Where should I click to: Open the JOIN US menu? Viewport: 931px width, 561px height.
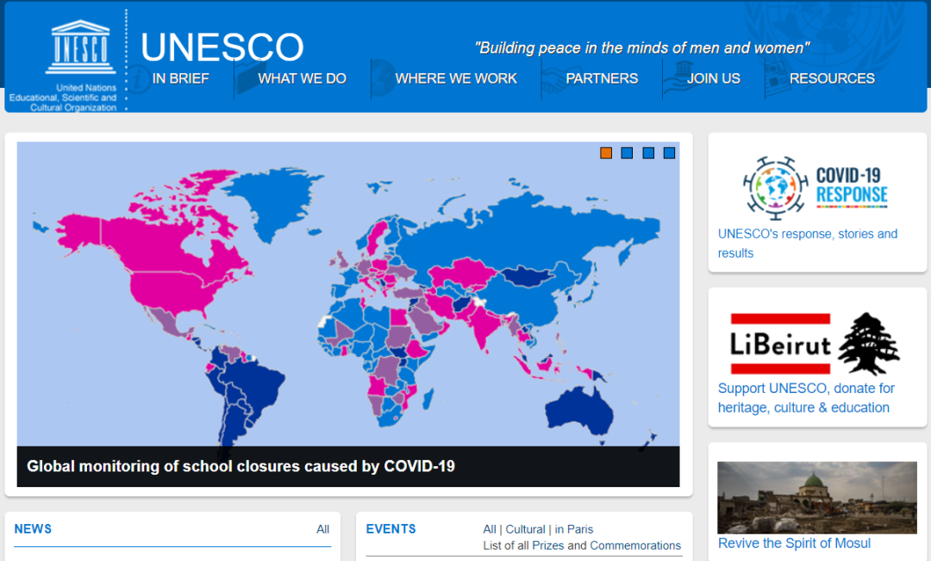point(713,78)
